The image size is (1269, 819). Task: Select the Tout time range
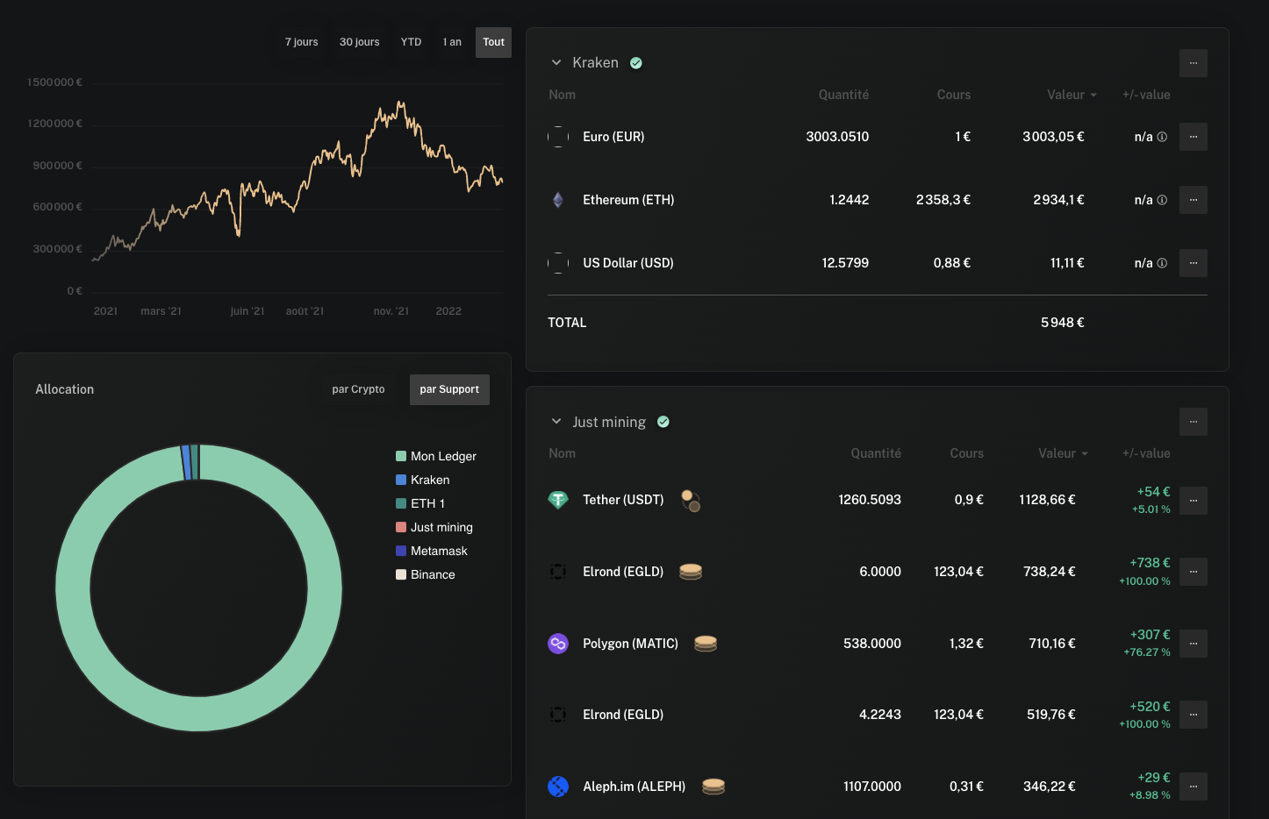coord(493,42)
